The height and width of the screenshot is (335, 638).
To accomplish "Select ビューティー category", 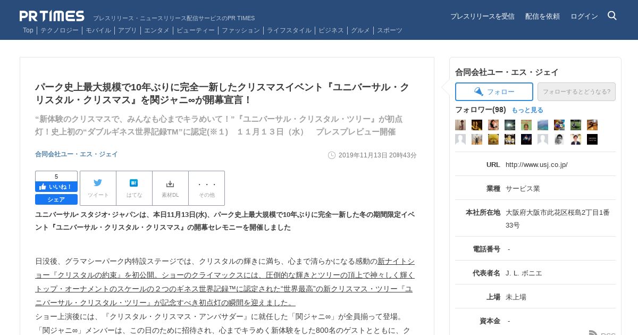I will coord(196,30).
